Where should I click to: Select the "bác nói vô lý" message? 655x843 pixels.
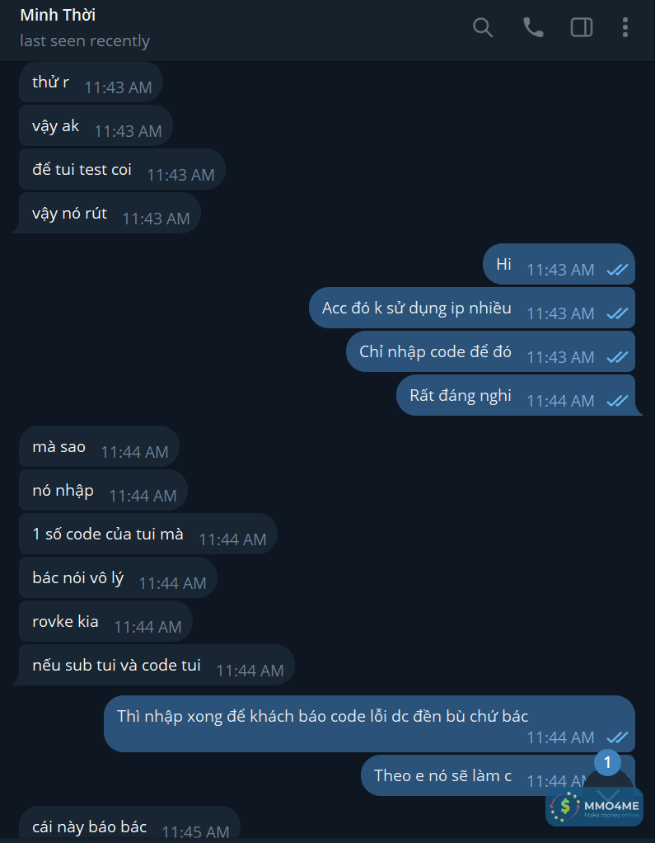click(x=78, y=578)
